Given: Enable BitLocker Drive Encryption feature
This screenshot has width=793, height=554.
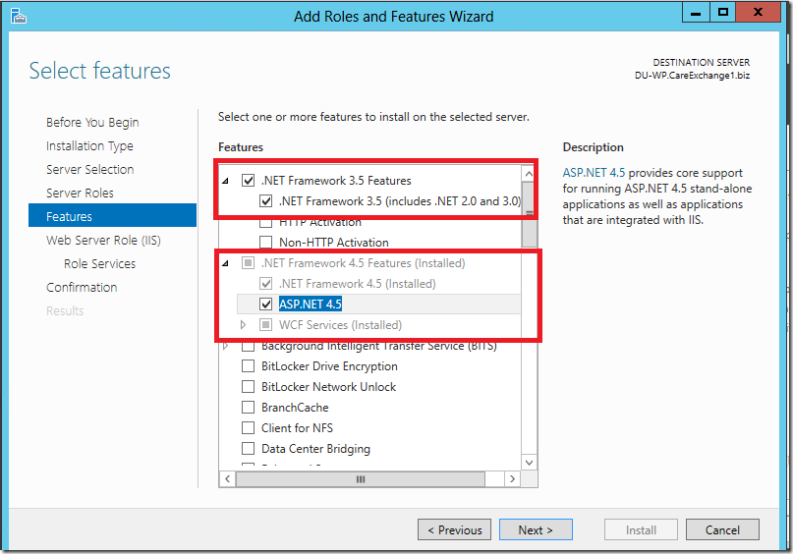Looking at the screenshot, I should coord(248,366).
